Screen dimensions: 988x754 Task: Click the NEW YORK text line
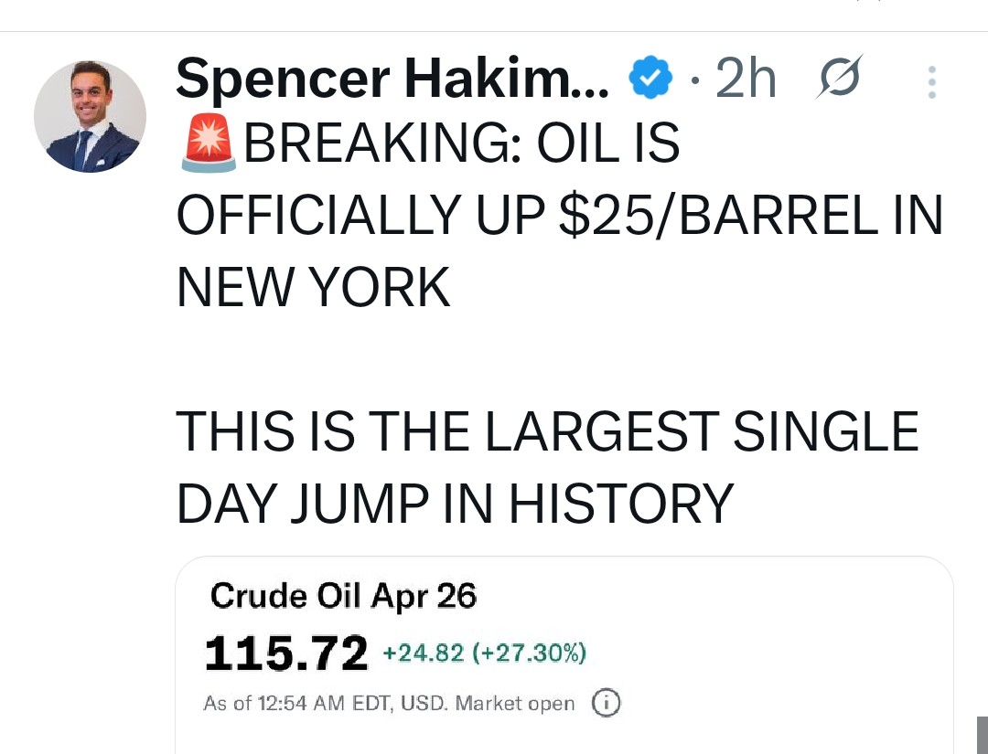[313, 287]
